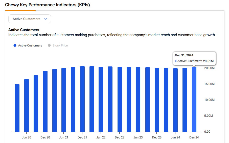Click the 'Jun 23' axis label
This screenshot has width=229, height=143.
click(x=138, y=137)
